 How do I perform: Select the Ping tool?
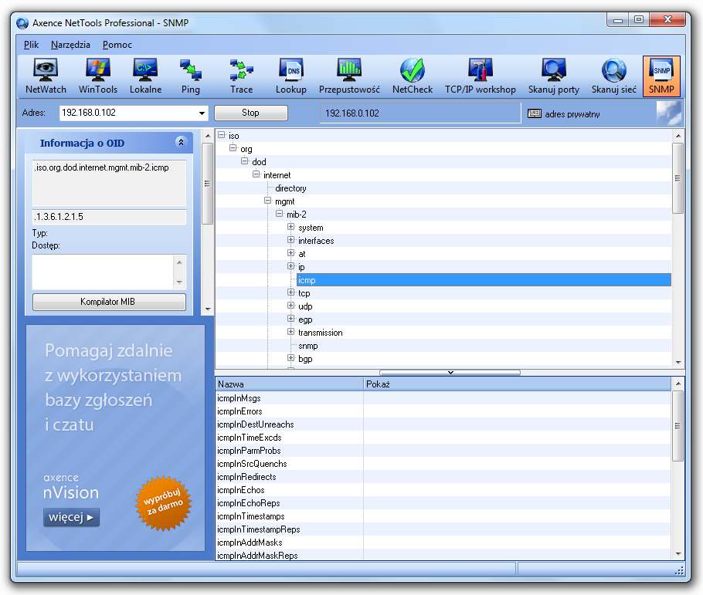pos(191,76)
